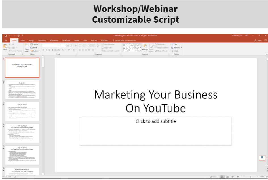This screenshot has width=268, height=180.
Task: Expand the shapes gallery More arrow
Action: (x=140, y=51)
